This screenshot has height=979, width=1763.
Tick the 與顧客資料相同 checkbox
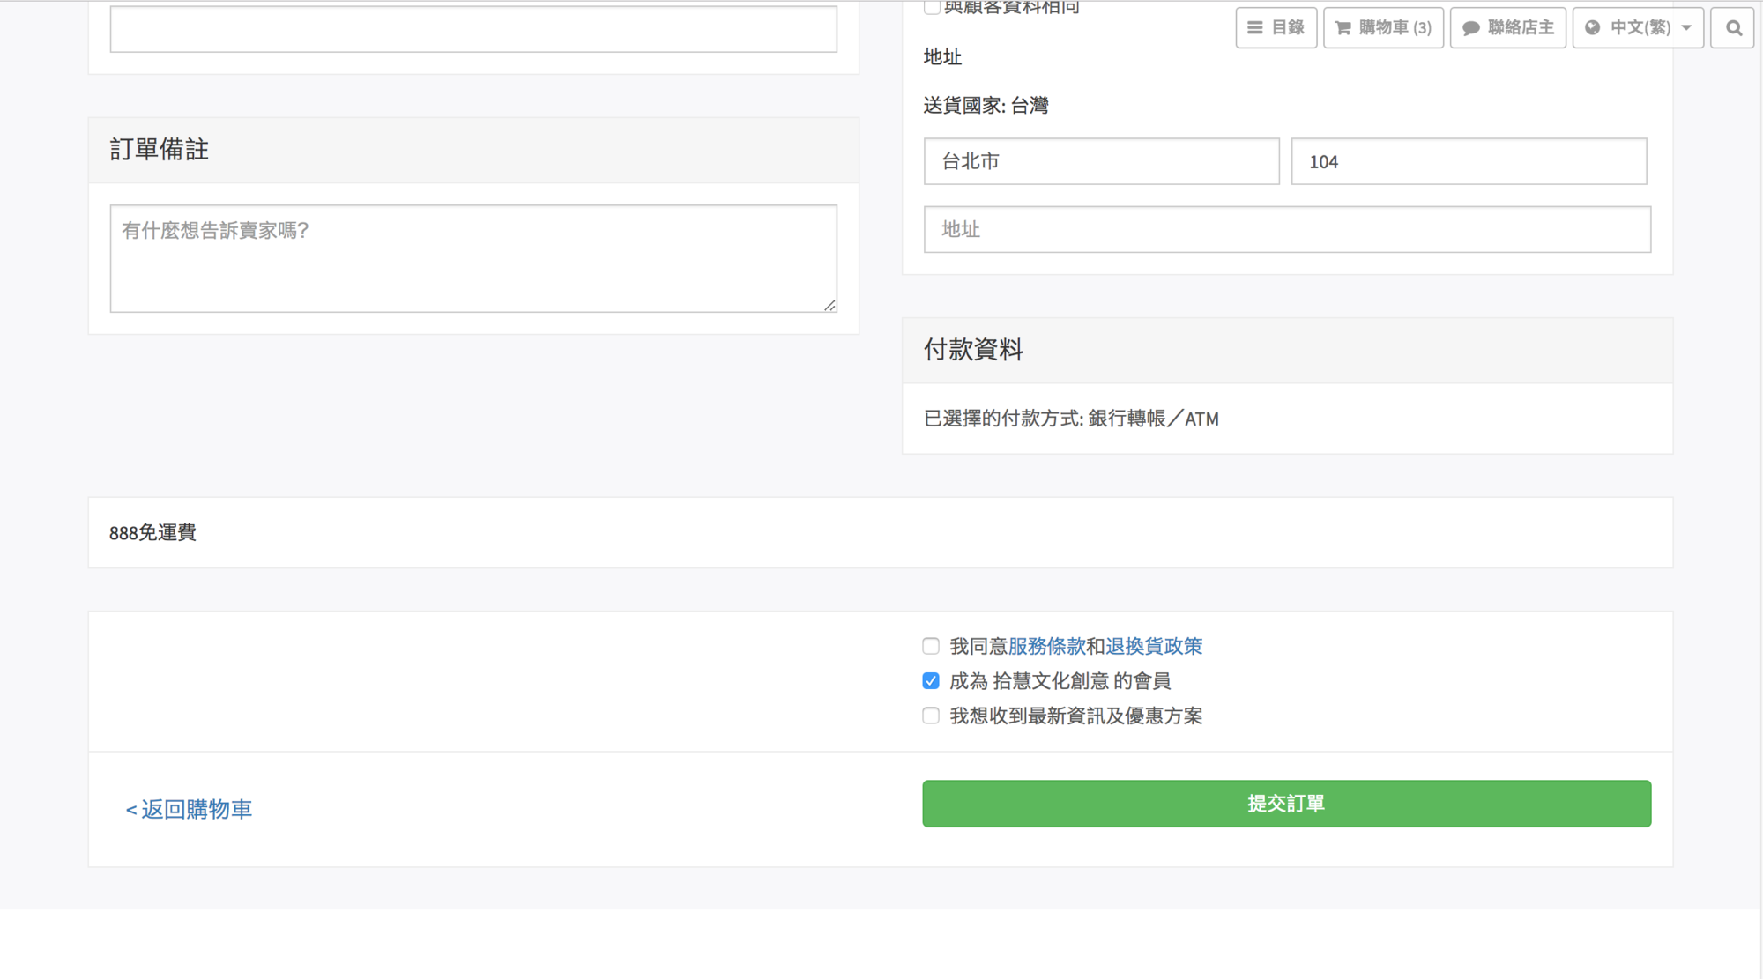[931, 8]
